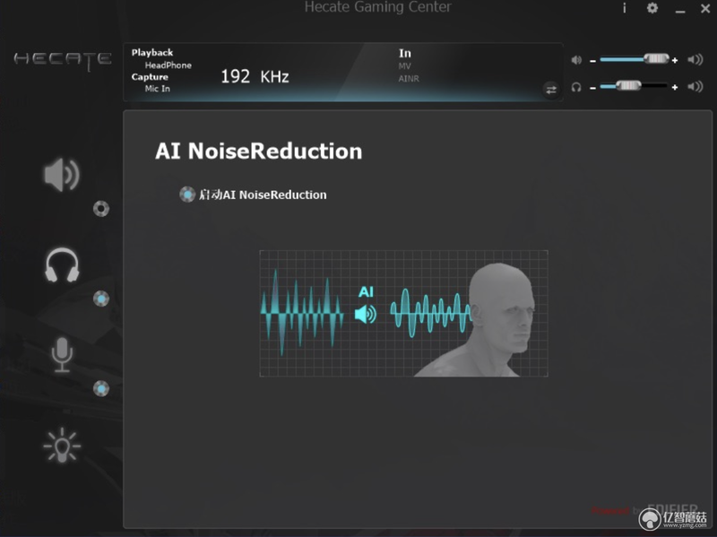This screenshot has width=717, height=537.
Task: Increase headphone volume with plus button
Action: point(675,87)
